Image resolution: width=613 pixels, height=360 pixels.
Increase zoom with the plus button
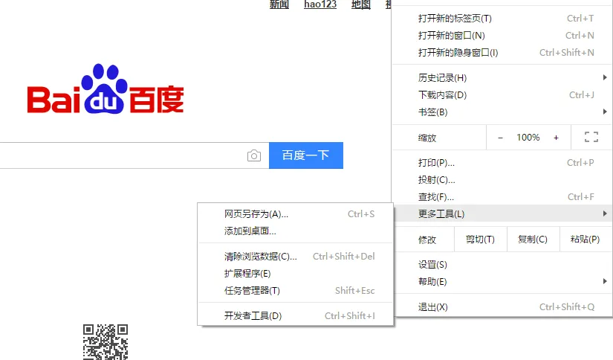tap(556, 138)
